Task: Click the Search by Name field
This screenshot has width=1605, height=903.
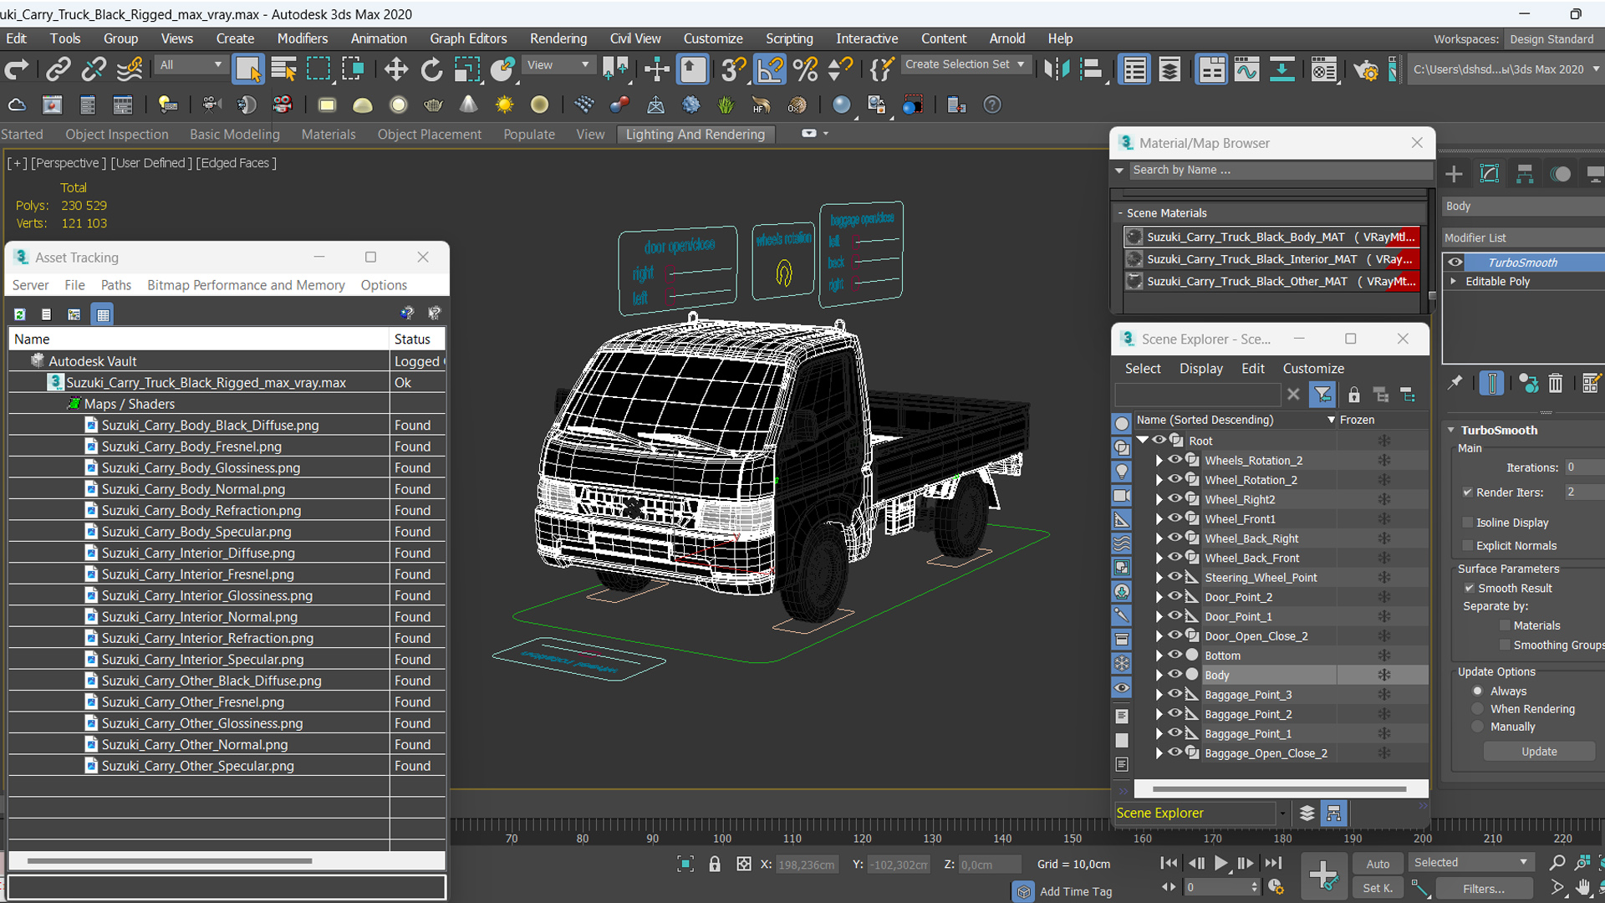Action: point(1281,170)
